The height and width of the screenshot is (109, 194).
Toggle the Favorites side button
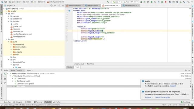(1, 79)
